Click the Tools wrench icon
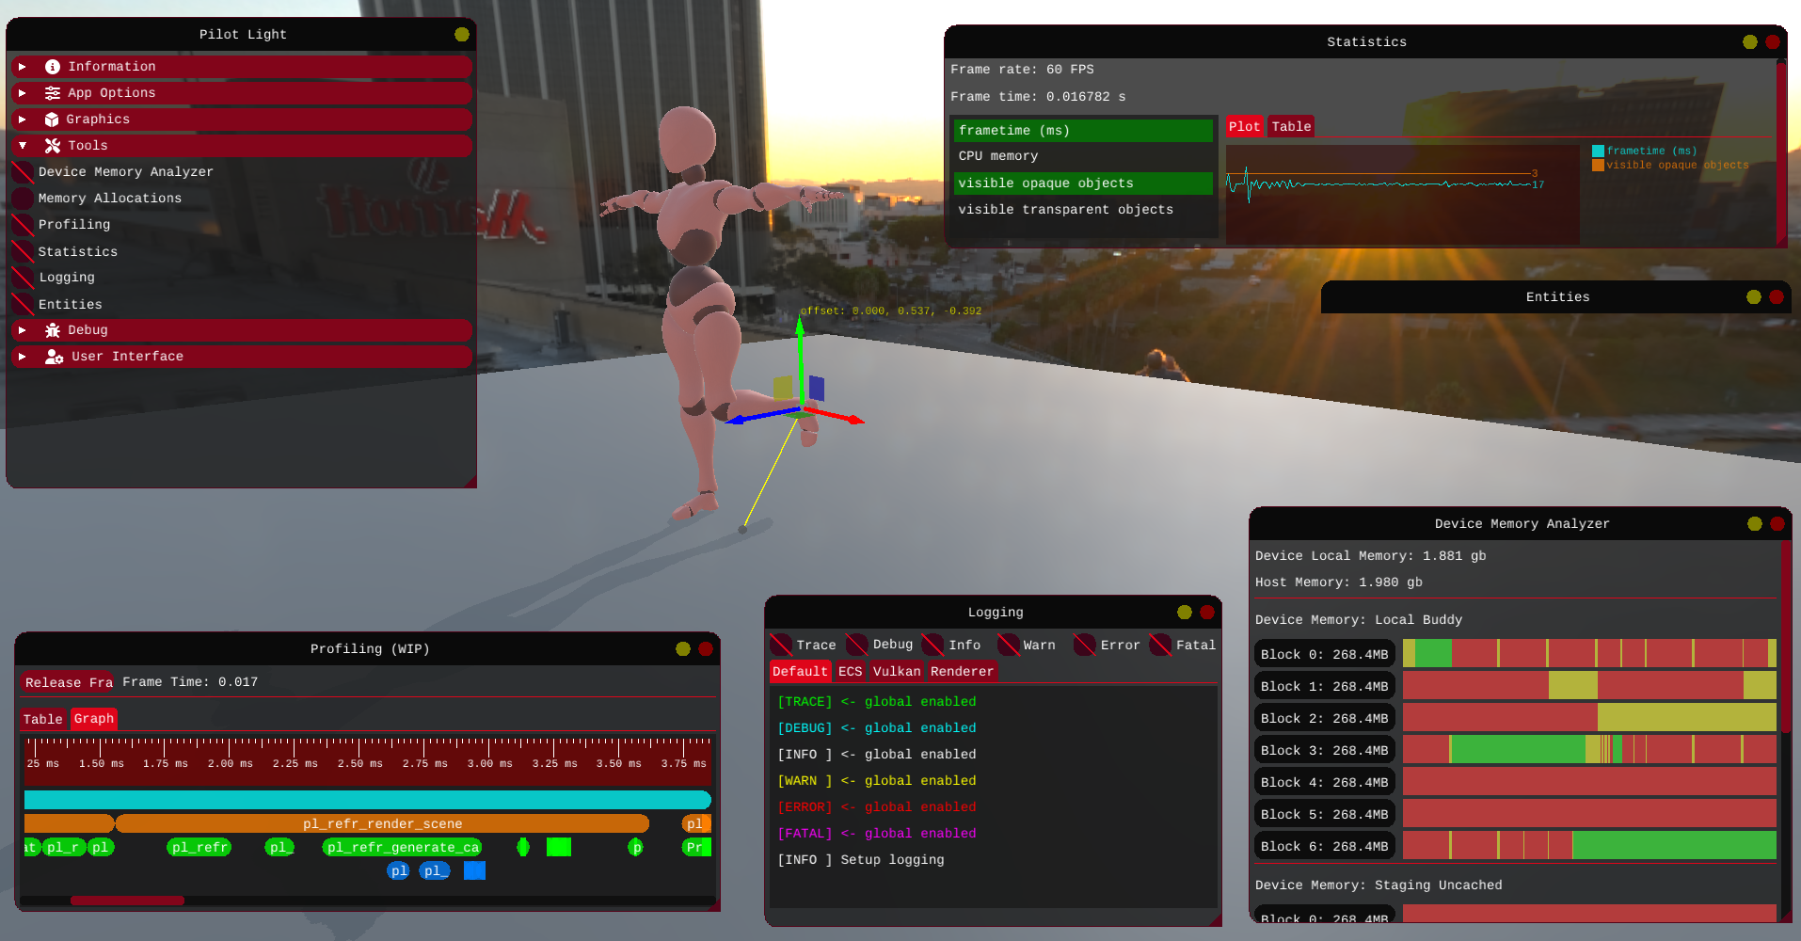 [53, 146]
